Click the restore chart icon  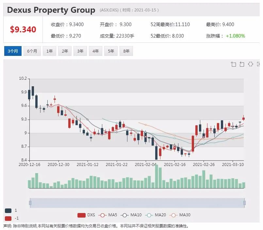tap(250, 64)
